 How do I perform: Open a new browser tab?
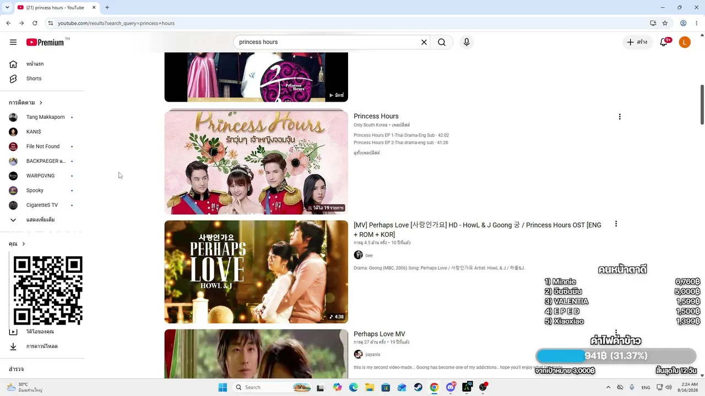coord(107,8)
